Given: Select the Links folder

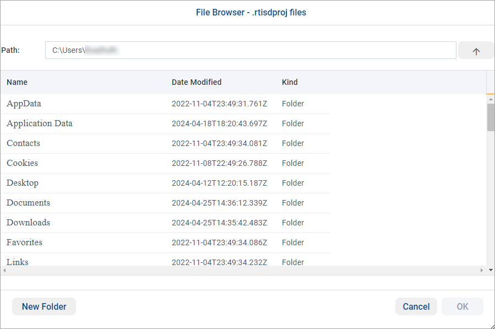Looking at the screenshot, I should [17, 262].
